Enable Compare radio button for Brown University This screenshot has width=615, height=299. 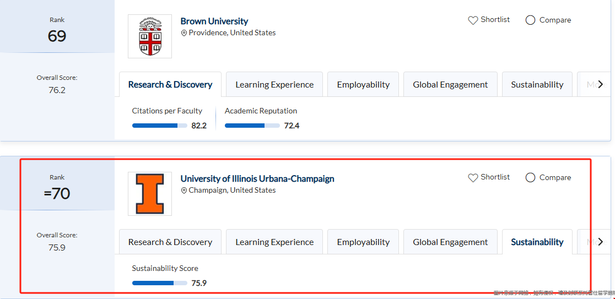531,20
